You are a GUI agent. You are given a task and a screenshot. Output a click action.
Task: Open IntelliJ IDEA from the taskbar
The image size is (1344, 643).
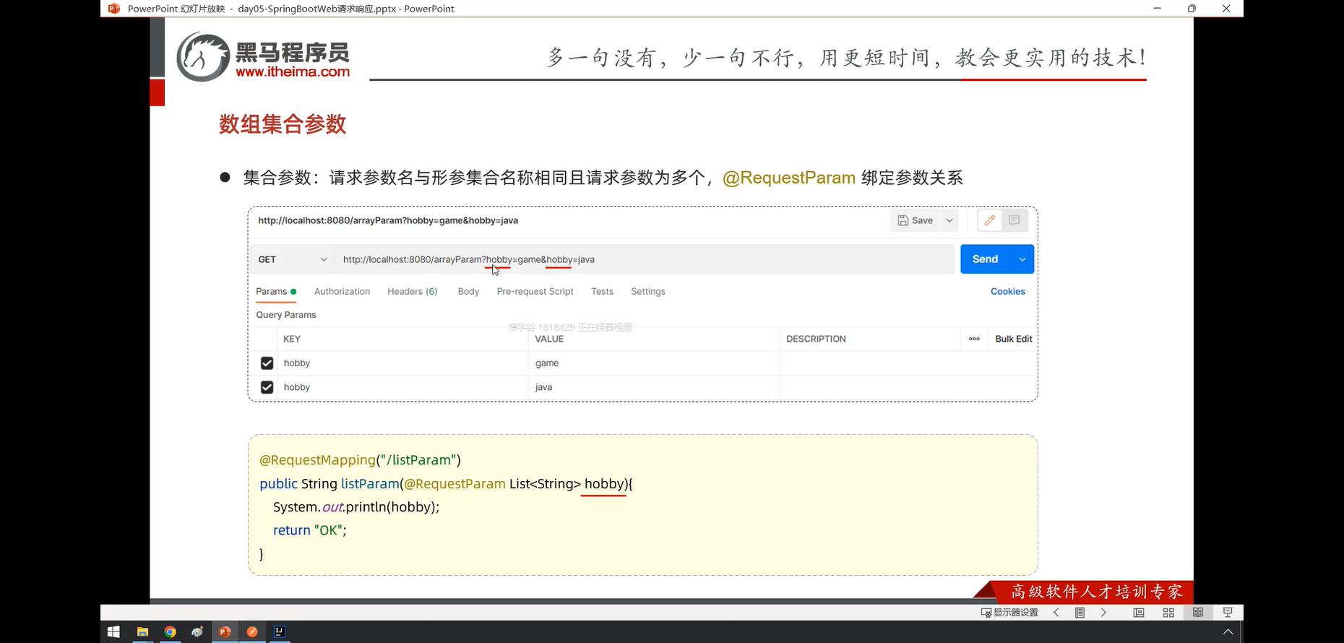point(279,631)
